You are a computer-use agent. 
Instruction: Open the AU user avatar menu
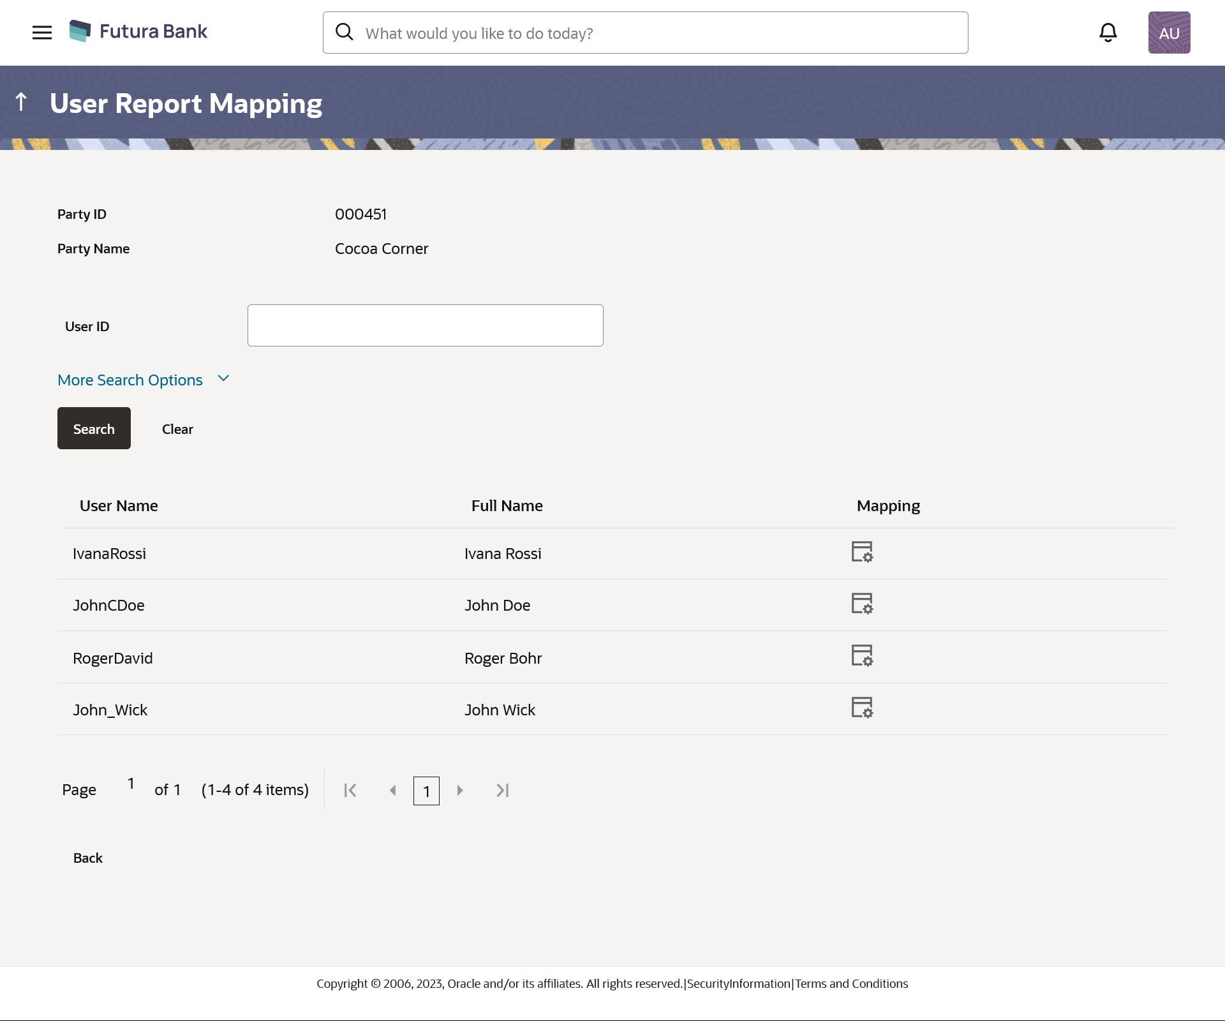(1169, 33)
